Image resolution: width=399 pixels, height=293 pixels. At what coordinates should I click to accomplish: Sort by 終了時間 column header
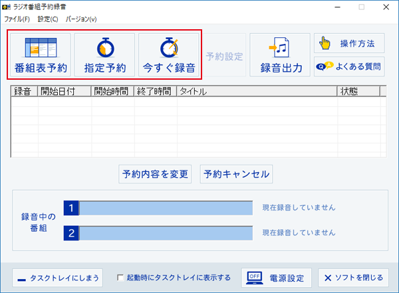[x=156, y=91]
